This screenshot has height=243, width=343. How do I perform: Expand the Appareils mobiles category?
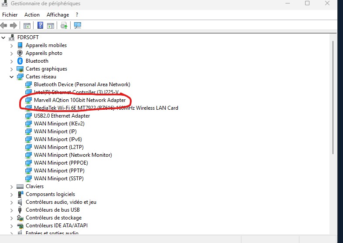(x=12, y=45)
